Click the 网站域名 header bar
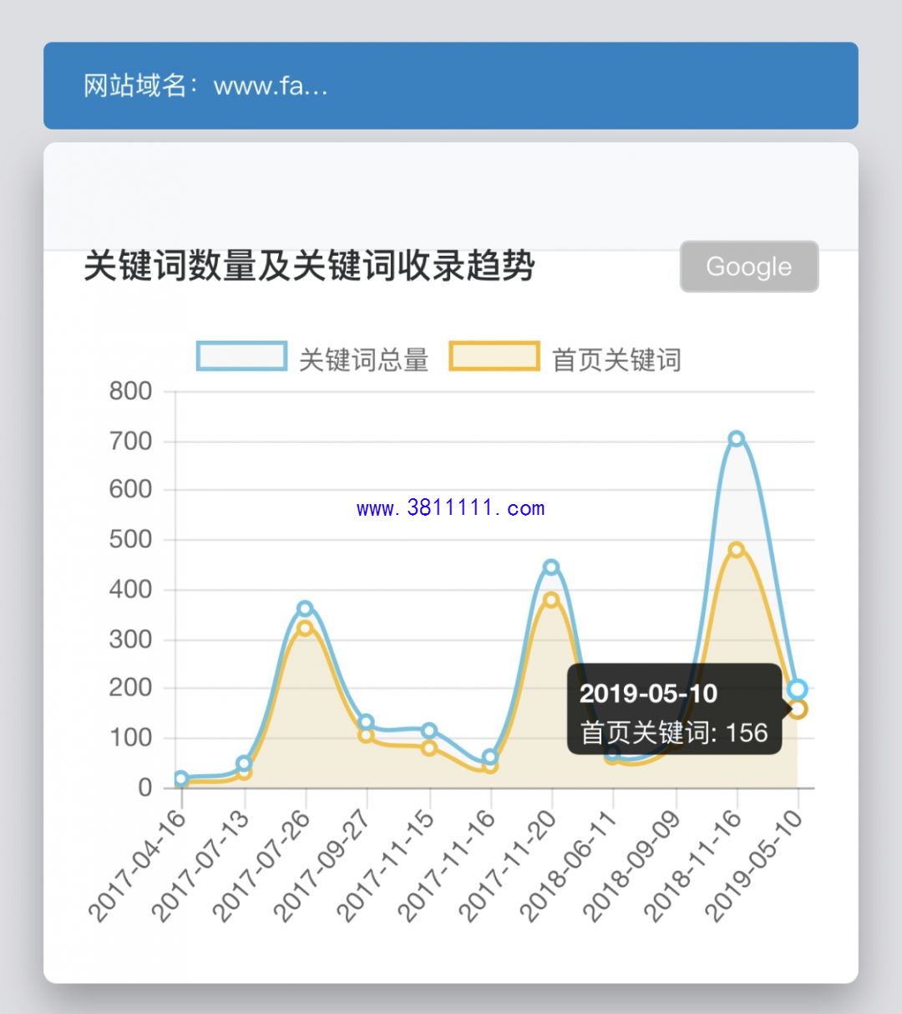This screenshot has width=902, height=1014. click(451, 85)
